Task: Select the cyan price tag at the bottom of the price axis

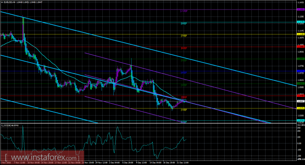Action: pos(301,120)
